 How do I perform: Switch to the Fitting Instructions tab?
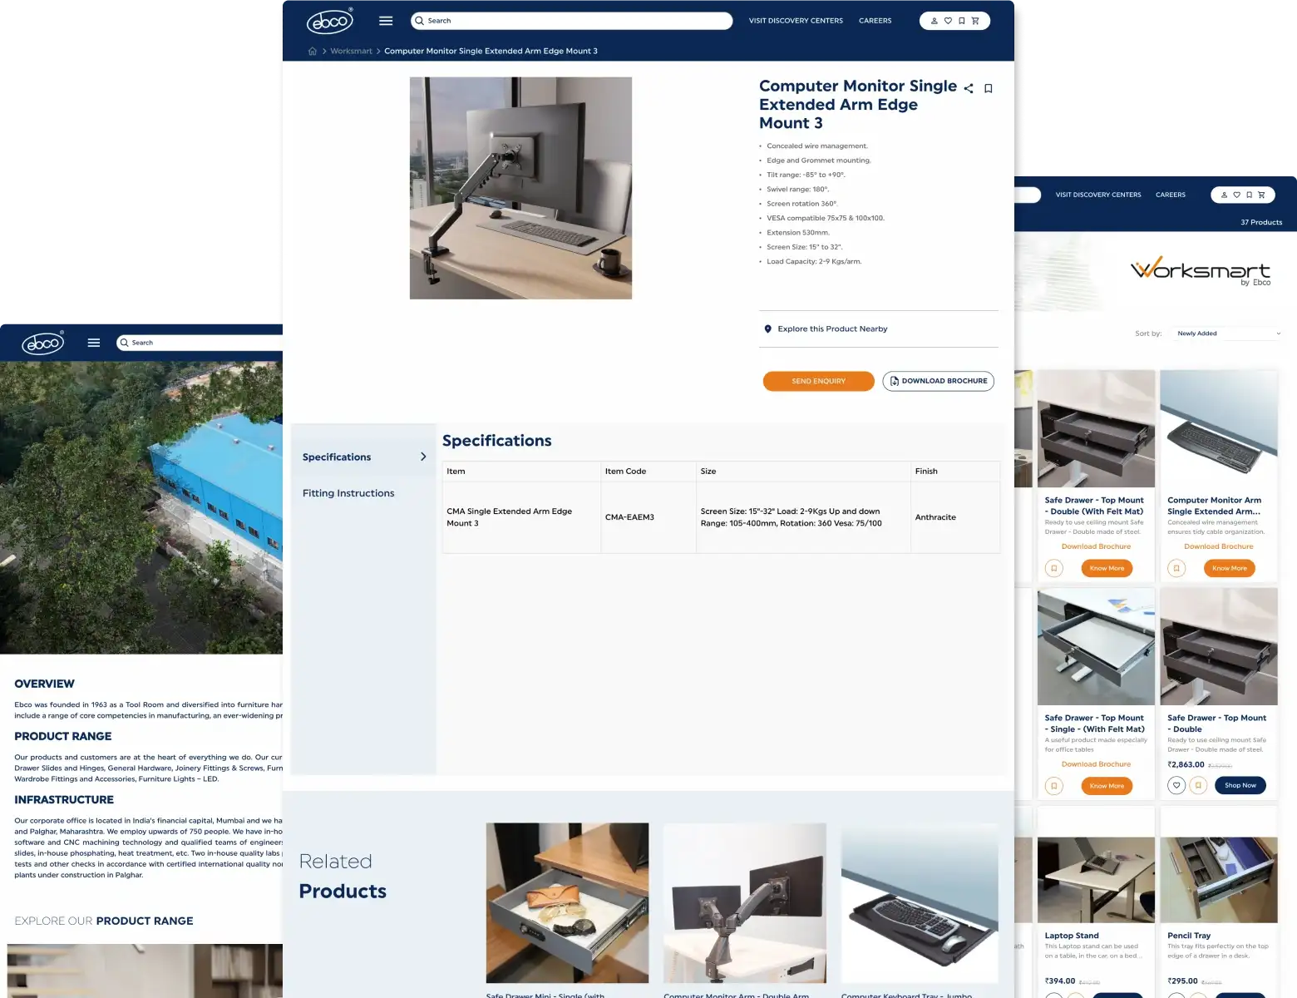pos(348,493)
